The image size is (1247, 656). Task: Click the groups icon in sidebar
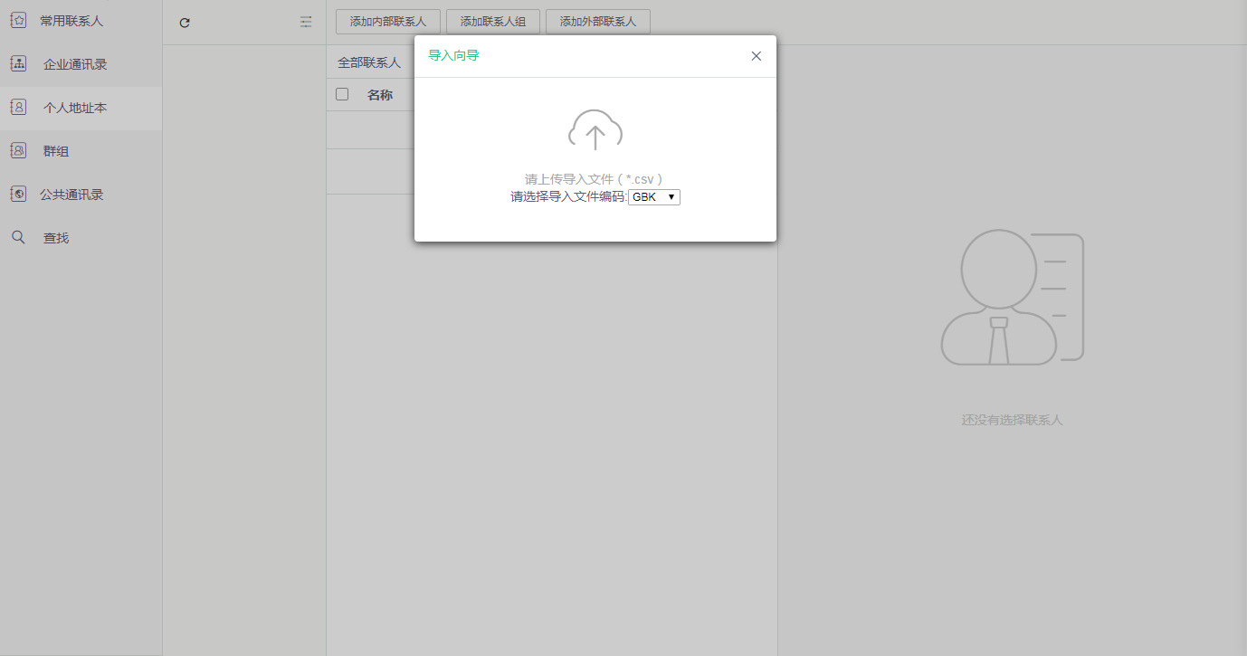[18, 150]
